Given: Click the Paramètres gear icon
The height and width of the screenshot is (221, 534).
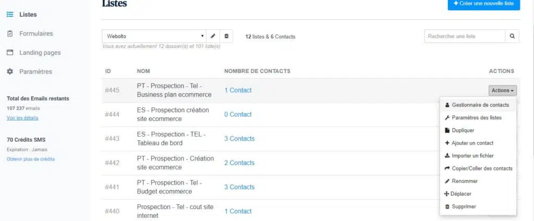Looking at the screenshot, I should coord(9,71).
